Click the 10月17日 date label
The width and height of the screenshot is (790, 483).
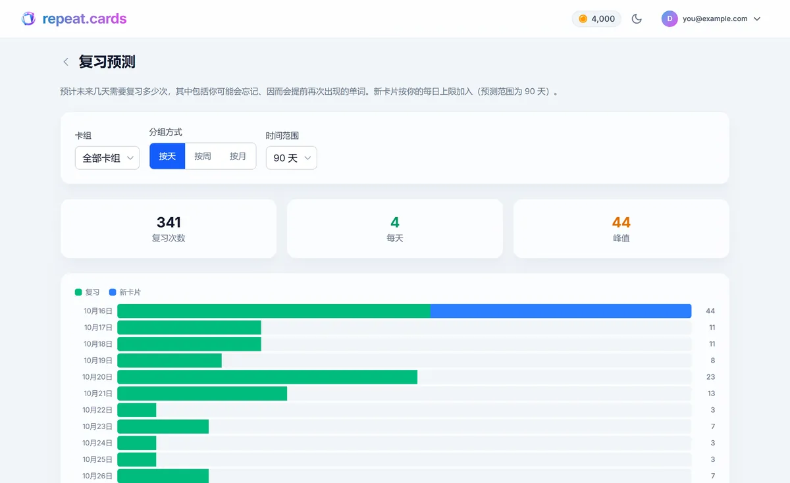[98, 327]
